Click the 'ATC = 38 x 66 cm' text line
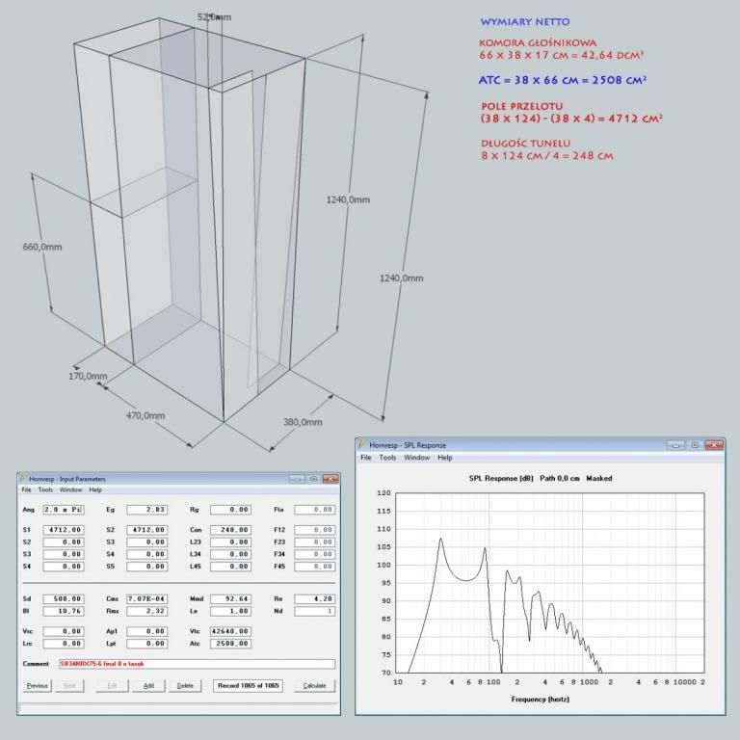Image resolution: width=740 pixels, height=740 pixels. pyautogui.click(x=562, y=80)
